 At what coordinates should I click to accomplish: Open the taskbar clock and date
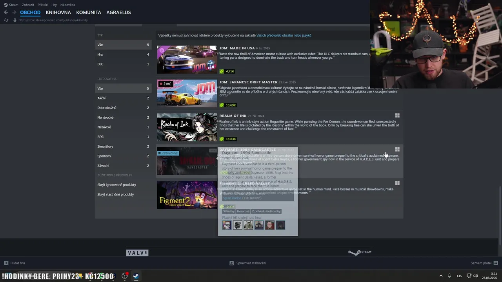point(489,276)
